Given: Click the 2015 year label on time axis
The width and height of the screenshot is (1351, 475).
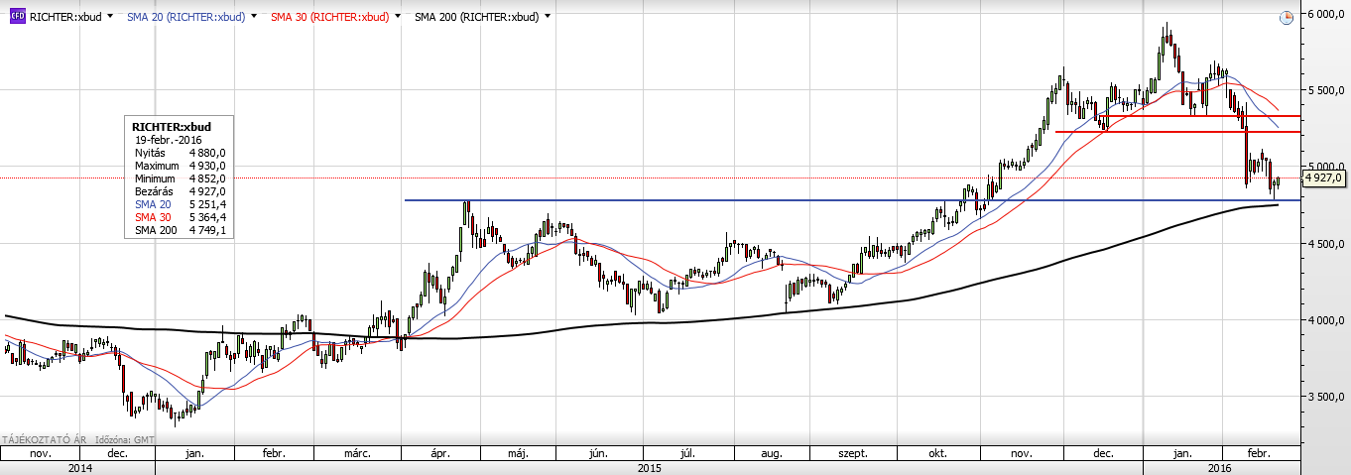Looking at the screenshot, I should [650, 467].
